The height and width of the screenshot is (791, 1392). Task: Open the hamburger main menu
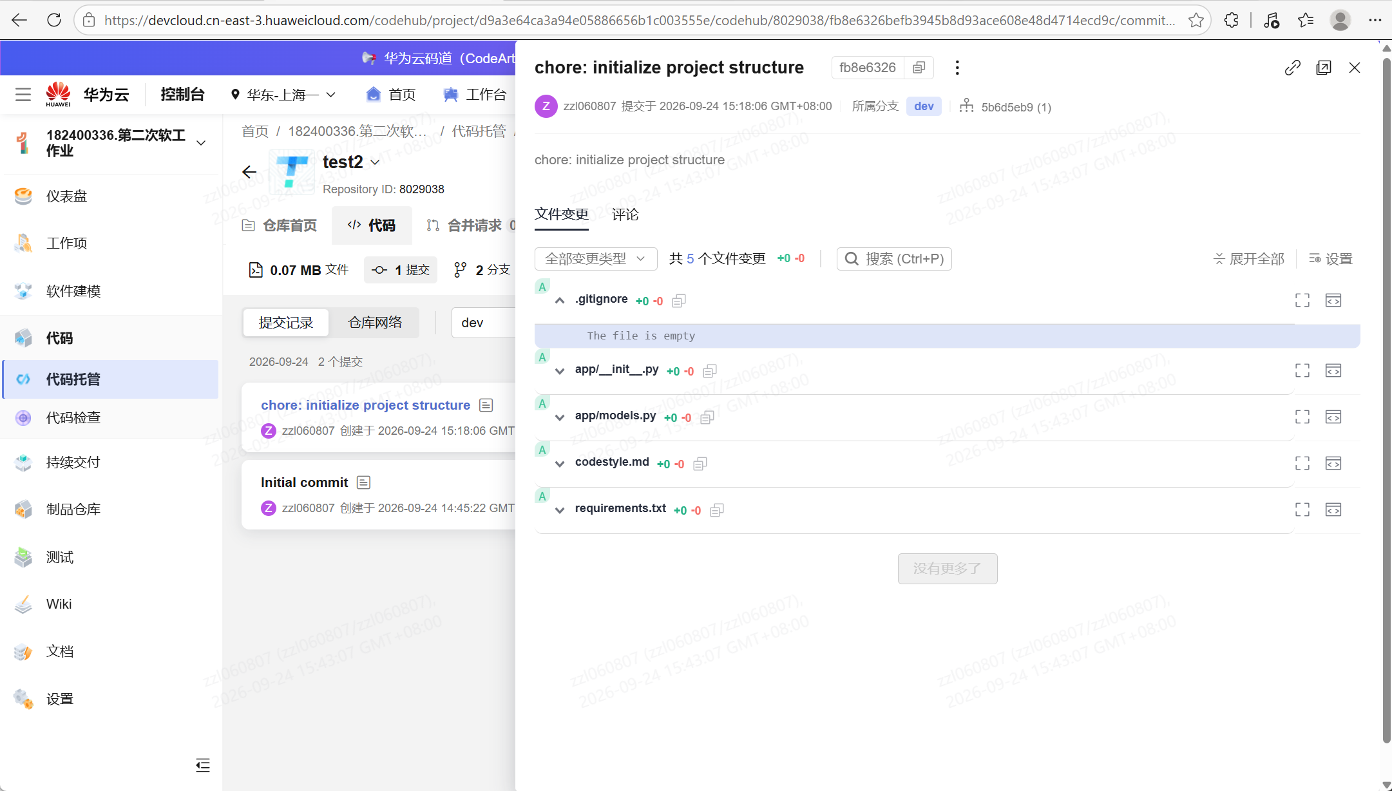23,95
